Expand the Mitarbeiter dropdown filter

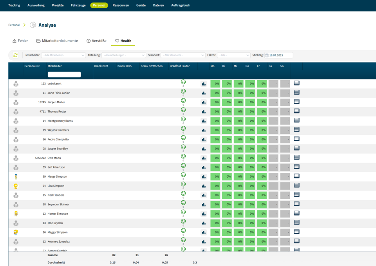coord(63,56)
